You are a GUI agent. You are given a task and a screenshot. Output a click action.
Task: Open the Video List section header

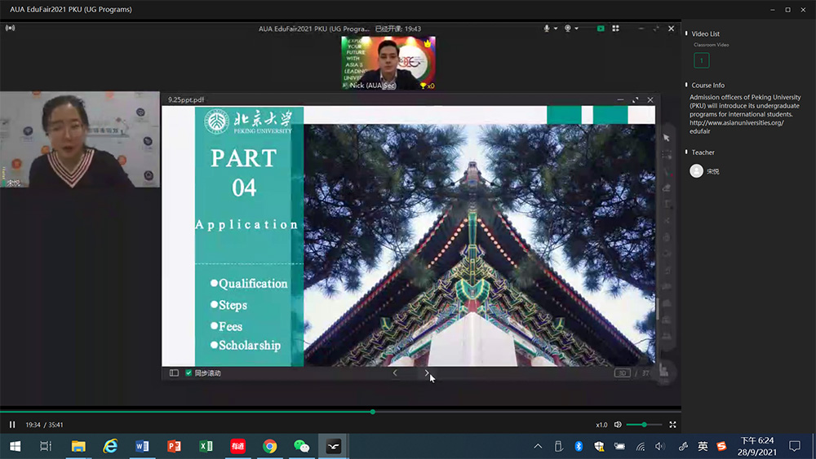click(705, 33)
